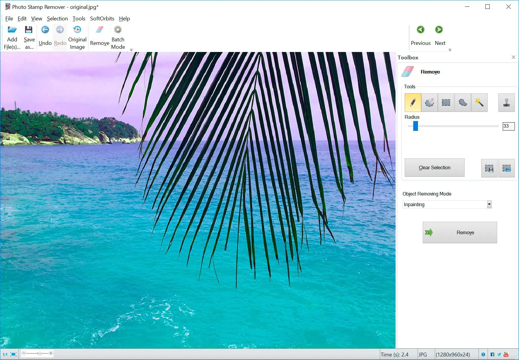Click the zoom slider handle in status bar

click(40, 354)
